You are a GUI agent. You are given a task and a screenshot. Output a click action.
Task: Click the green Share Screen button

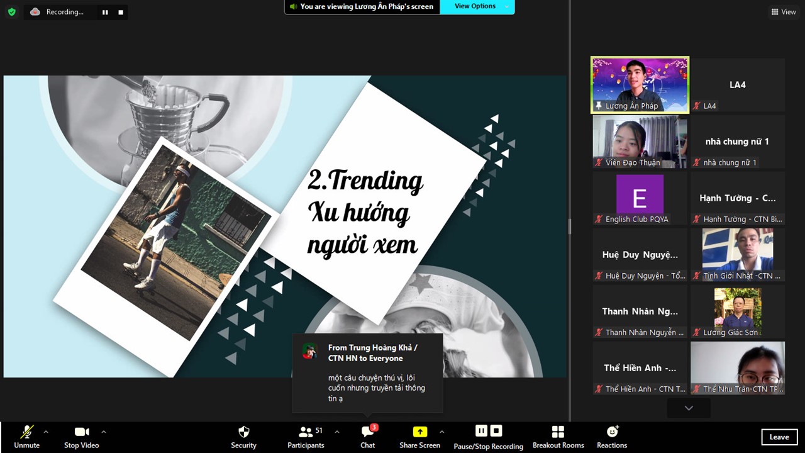(419, 437)
